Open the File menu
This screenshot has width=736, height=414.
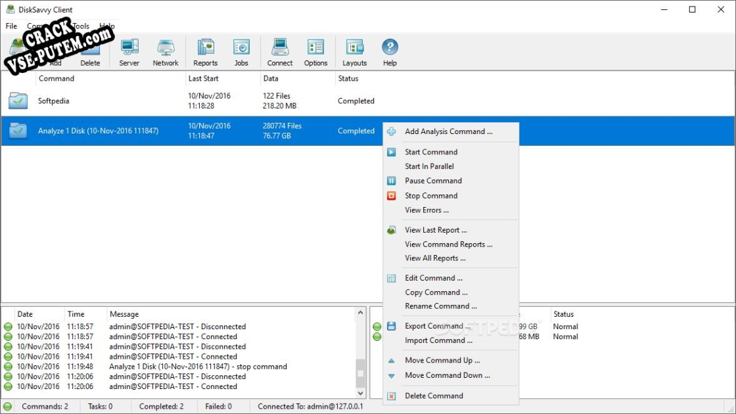tap(11, 26)
